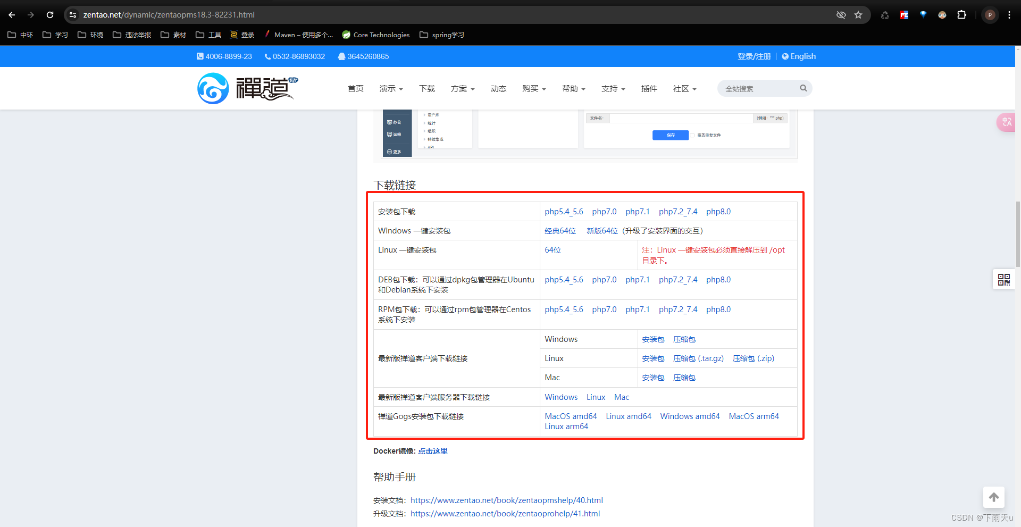Click the eye-slash icon in address bar

click(x=841, y=15)
